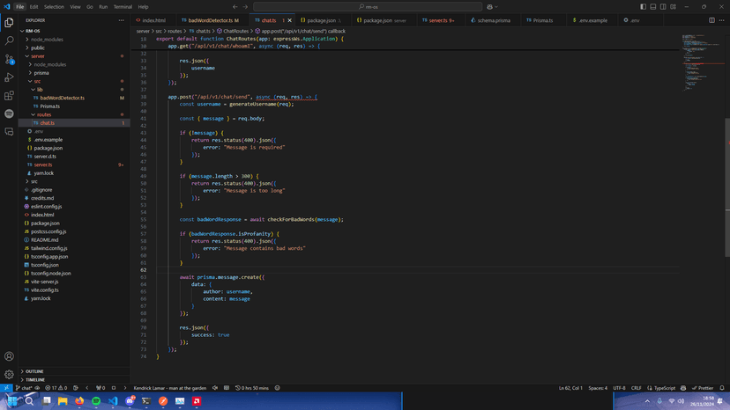The image size is (730, 410).
Task: Toggle the primary side bar layout button
Action: click(x=643, y=6)
